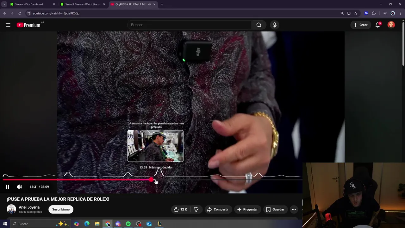Click the seek preview thumbnail at 13:55

[x=155, y=146]
